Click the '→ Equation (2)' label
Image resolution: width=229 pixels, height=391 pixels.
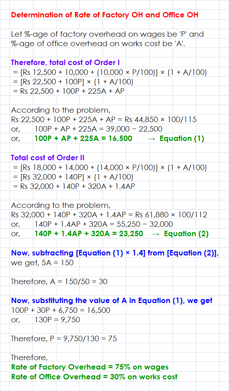[180, 233]
